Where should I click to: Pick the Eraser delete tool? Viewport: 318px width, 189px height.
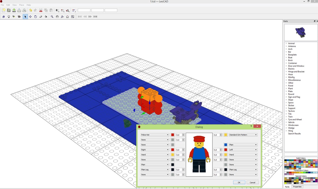click(41, 17)
